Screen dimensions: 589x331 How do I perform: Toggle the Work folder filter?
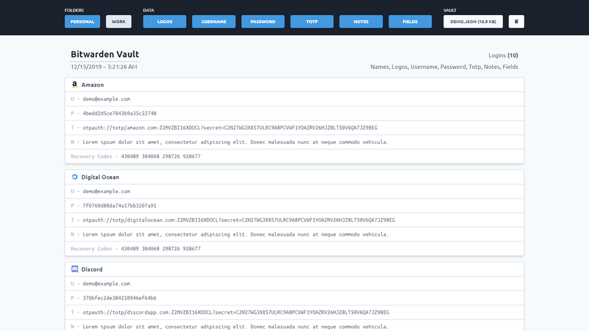(x=118, y=22)
